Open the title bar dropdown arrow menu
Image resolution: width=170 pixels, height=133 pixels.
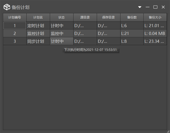pyautogui.click(x=140, y=7)
